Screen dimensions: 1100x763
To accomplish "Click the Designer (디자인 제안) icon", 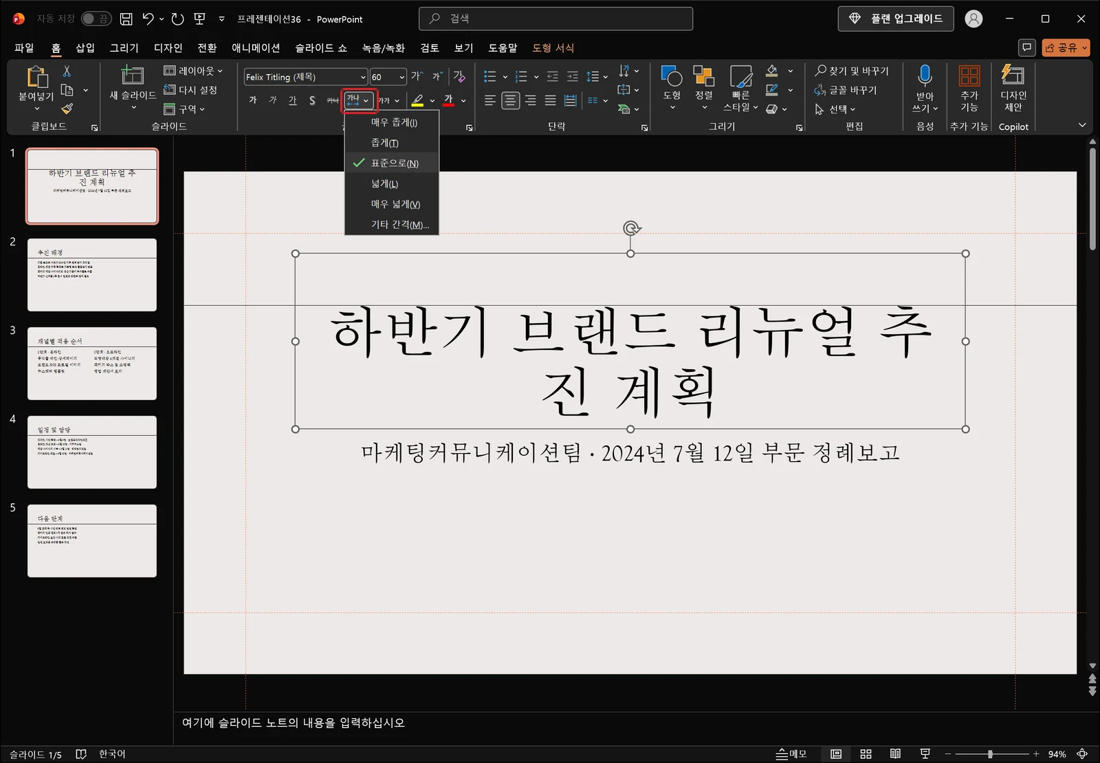I will tap(1013, 74).
